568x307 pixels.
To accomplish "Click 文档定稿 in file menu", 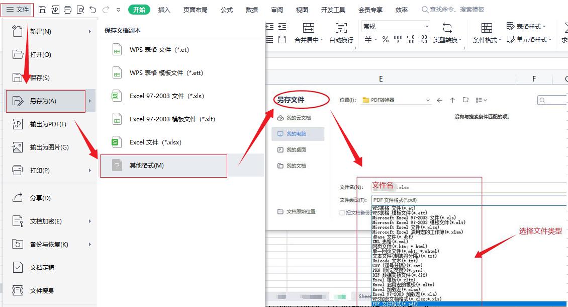I will (x=50, y=268).
